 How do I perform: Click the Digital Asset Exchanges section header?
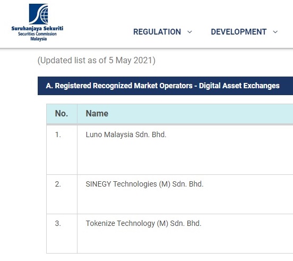[166, 86]
